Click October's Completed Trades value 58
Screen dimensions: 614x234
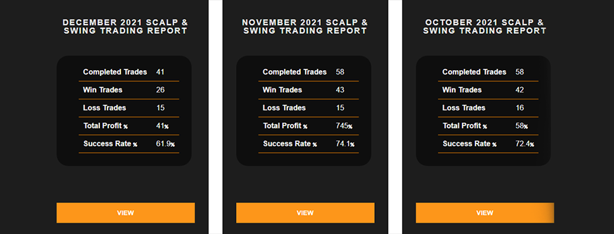pyautogui.click(x=520, y=72)
